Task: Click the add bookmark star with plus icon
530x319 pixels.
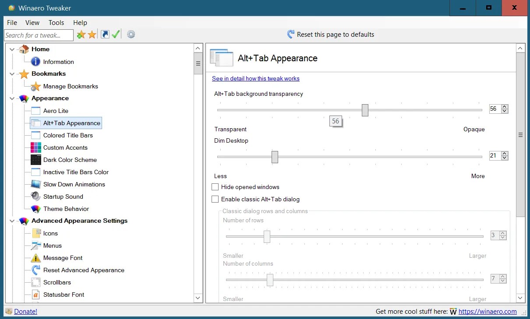Action: pos(81,35)
